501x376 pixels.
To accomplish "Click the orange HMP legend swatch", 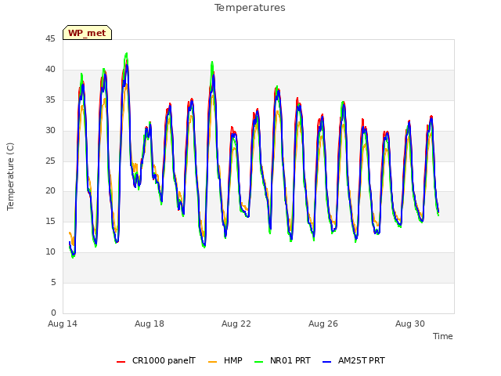I will coord(212,362).
